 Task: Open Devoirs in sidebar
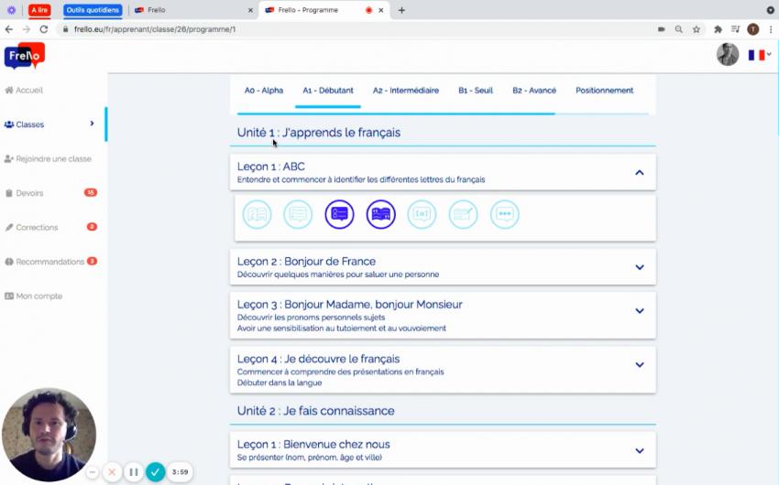click(x=25, y=193)
